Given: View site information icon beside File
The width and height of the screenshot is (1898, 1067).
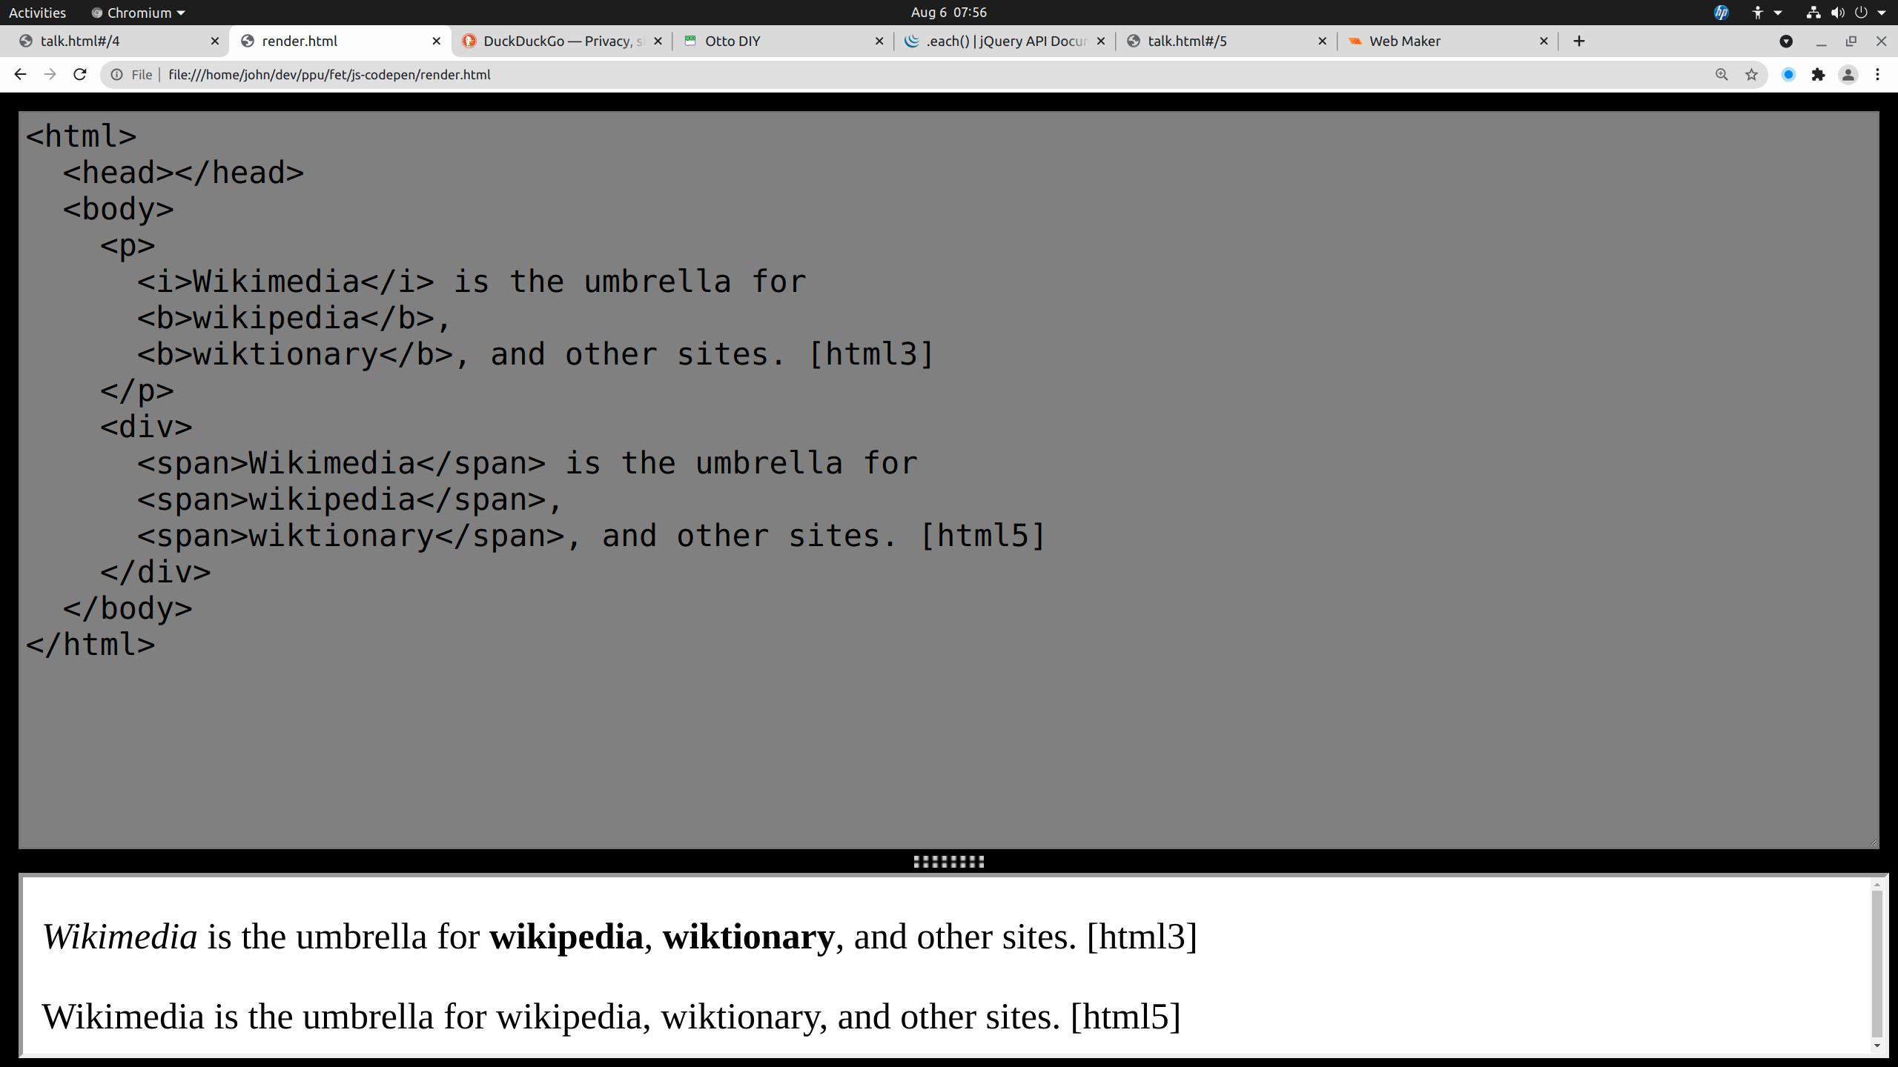Looking at the screenshot, I should tap(117, 74).
